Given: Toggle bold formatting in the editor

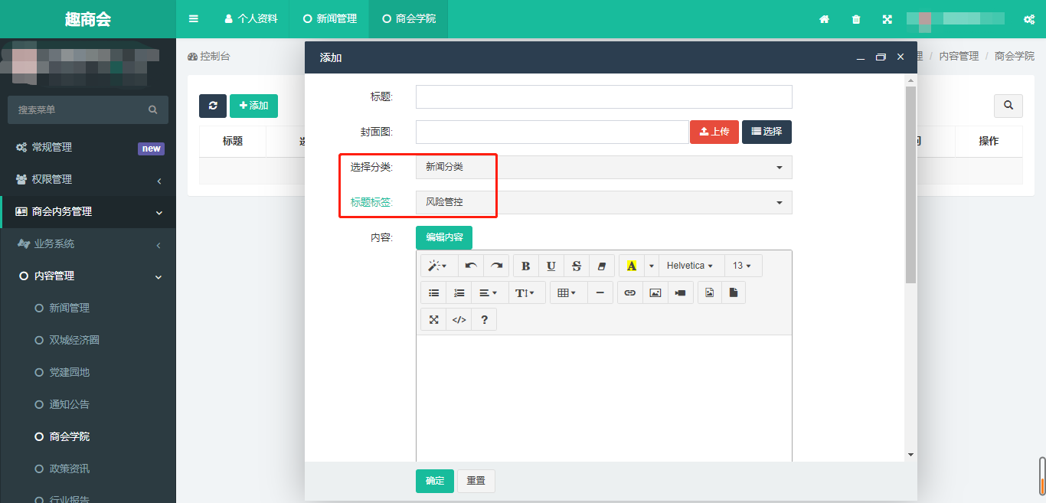Looking at the screenshot, I should (525, 266).
